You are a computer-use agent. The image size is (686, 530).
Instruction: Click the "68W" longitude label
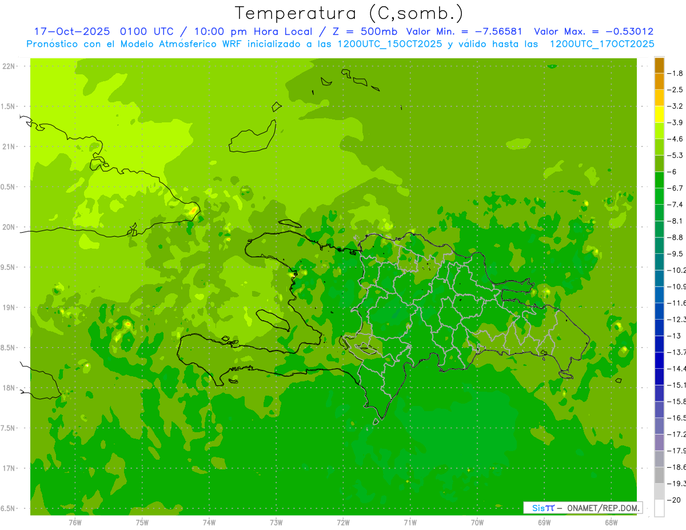611,522
